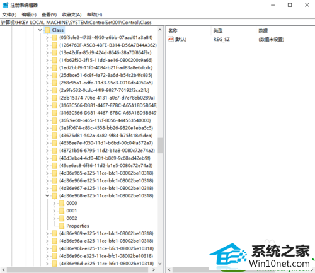Open the 收藏夹(A) menu

(72, 15)
